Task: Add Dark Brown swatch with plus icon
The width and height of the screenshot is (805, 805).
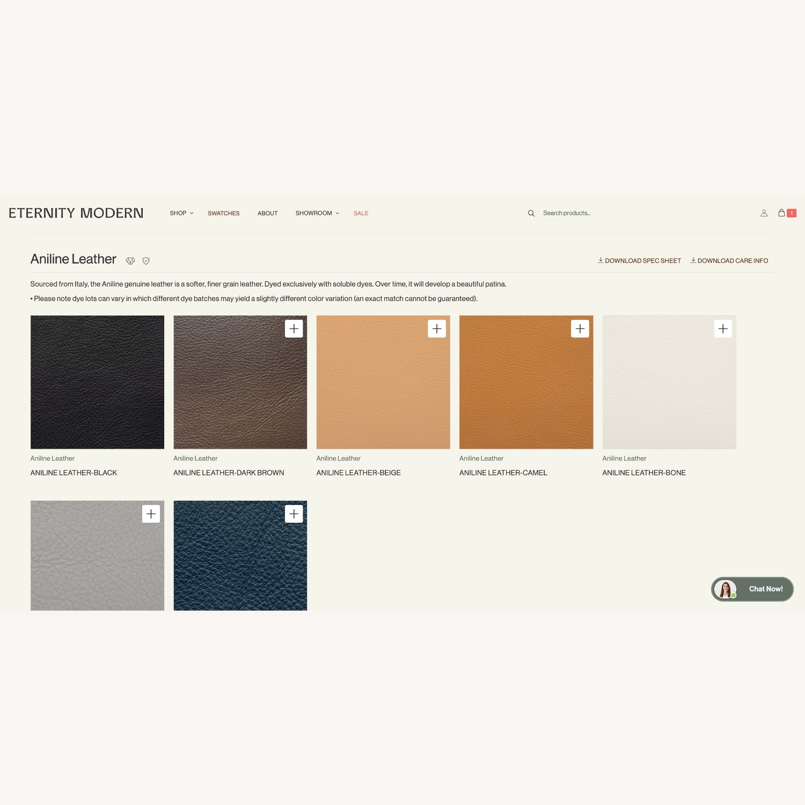Action: (294, 328)
